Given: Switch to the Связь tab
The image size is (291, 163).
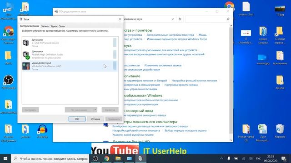Looking at the screenshot, I should [x=62, y=26].
